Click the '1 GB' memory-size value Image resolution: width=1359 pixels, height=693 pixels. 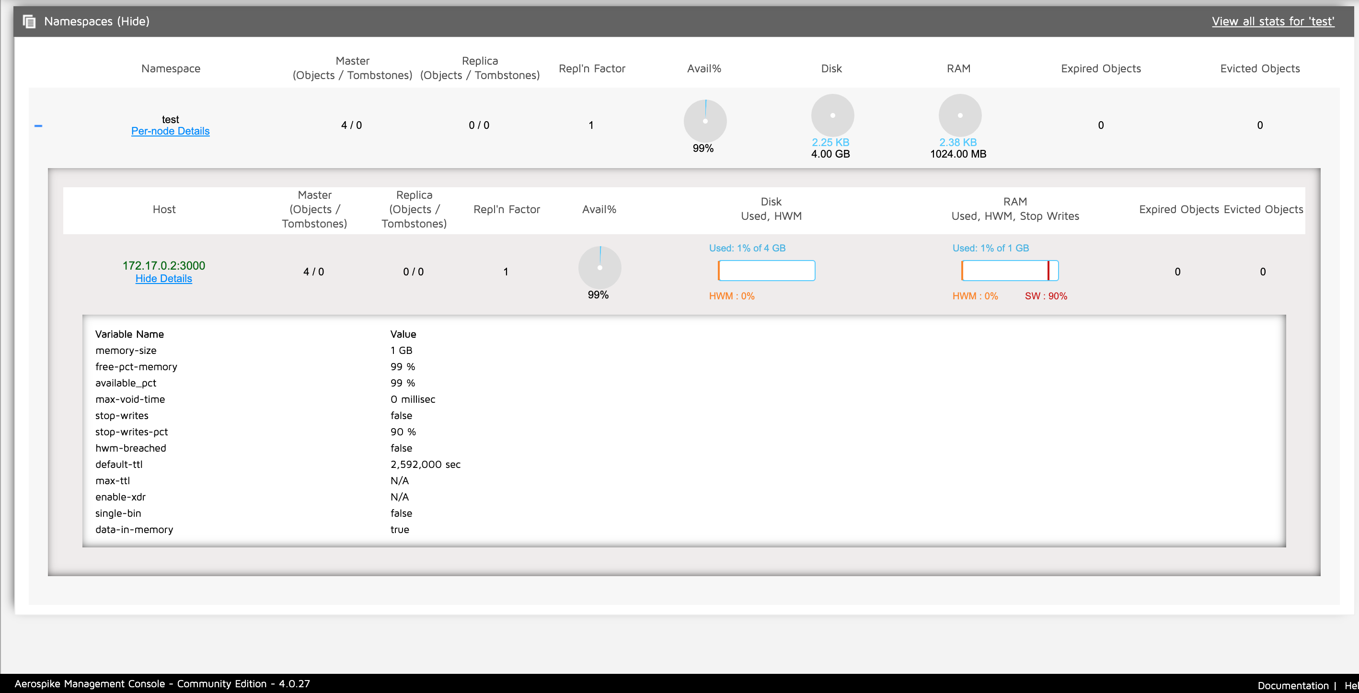[x=401, y=350]
